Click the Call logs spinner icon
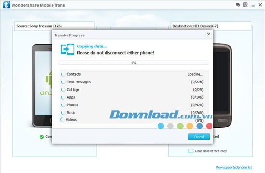Screen dimensions: 265x173 tap(63, 90)
